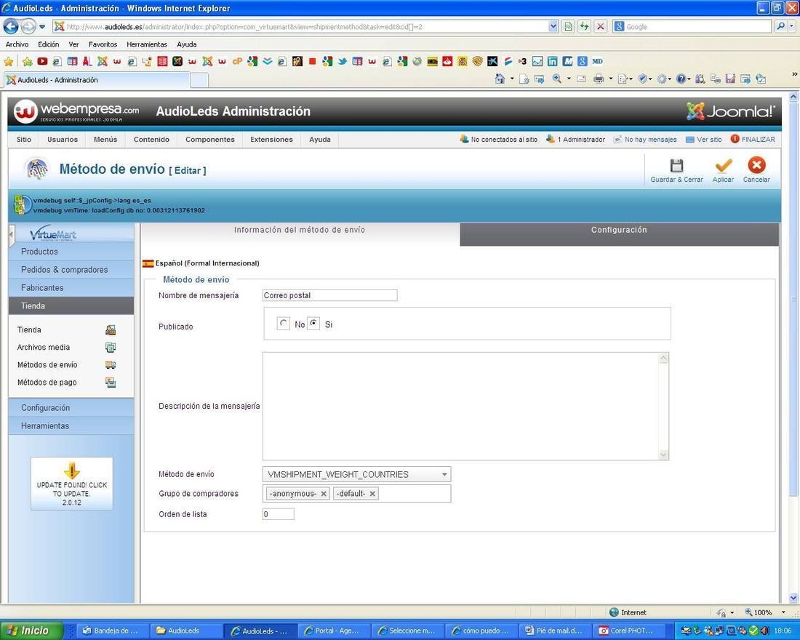Open Métodos de pago icon
This screenshot has width=800, height=640.
pyautogui.click(x=111, y=383)
